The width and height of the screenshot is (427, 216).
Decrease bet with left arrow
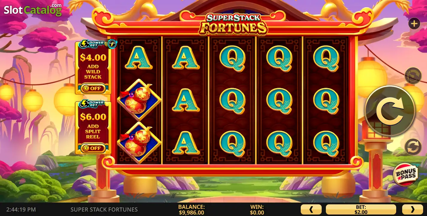click(x=311, y=209)
